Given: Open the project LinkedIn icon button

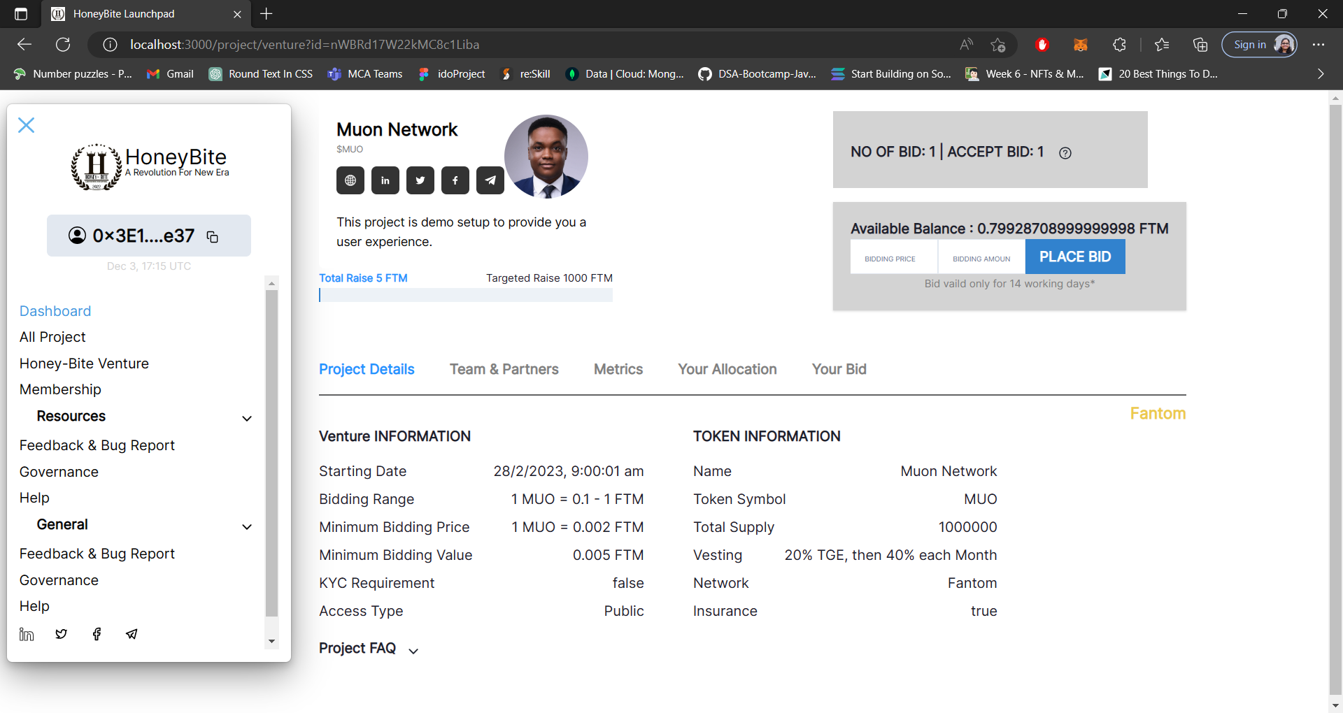Looking at the screenshot, I should [385, 180].
